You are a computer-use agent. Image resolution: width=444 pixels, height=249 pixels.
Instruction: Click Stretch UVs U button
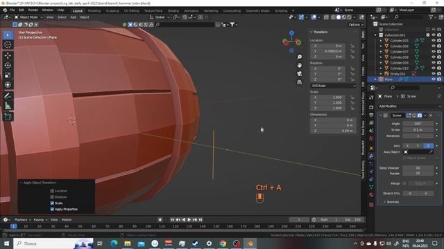[410, 194]
